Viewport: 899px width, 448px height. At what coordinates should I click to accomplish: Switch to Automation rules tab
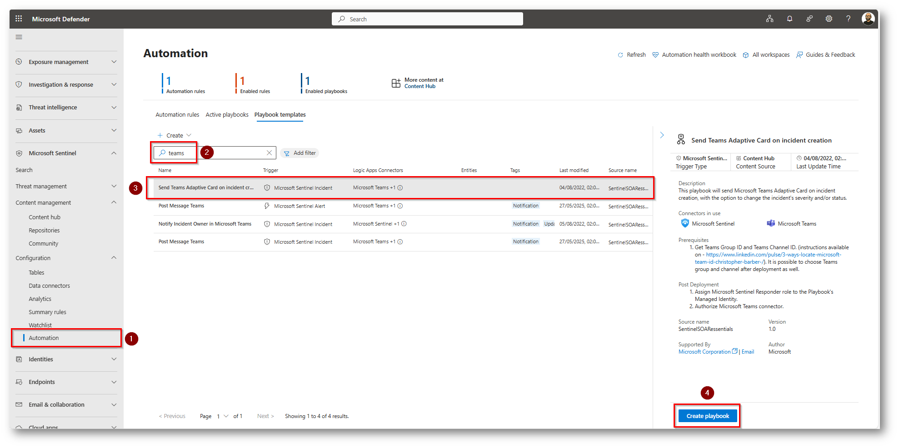[x=177, y=115]
